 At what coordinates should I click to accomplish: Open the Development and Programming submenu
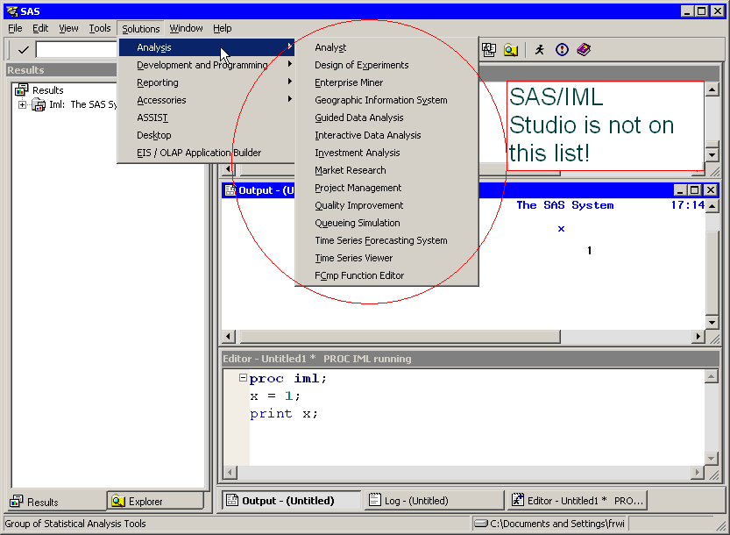click(x=206, y=65)
